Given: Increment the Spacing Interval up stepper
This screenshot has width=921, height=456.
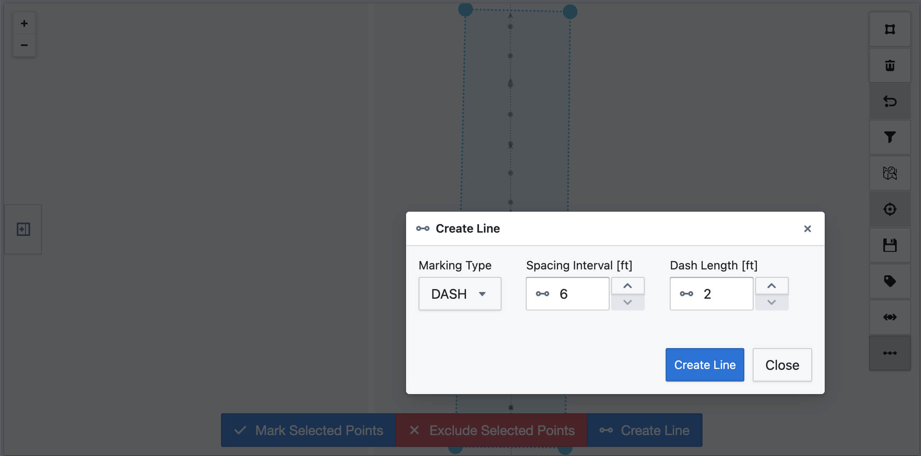Looking at the screenshot, I should coord(628,286).
